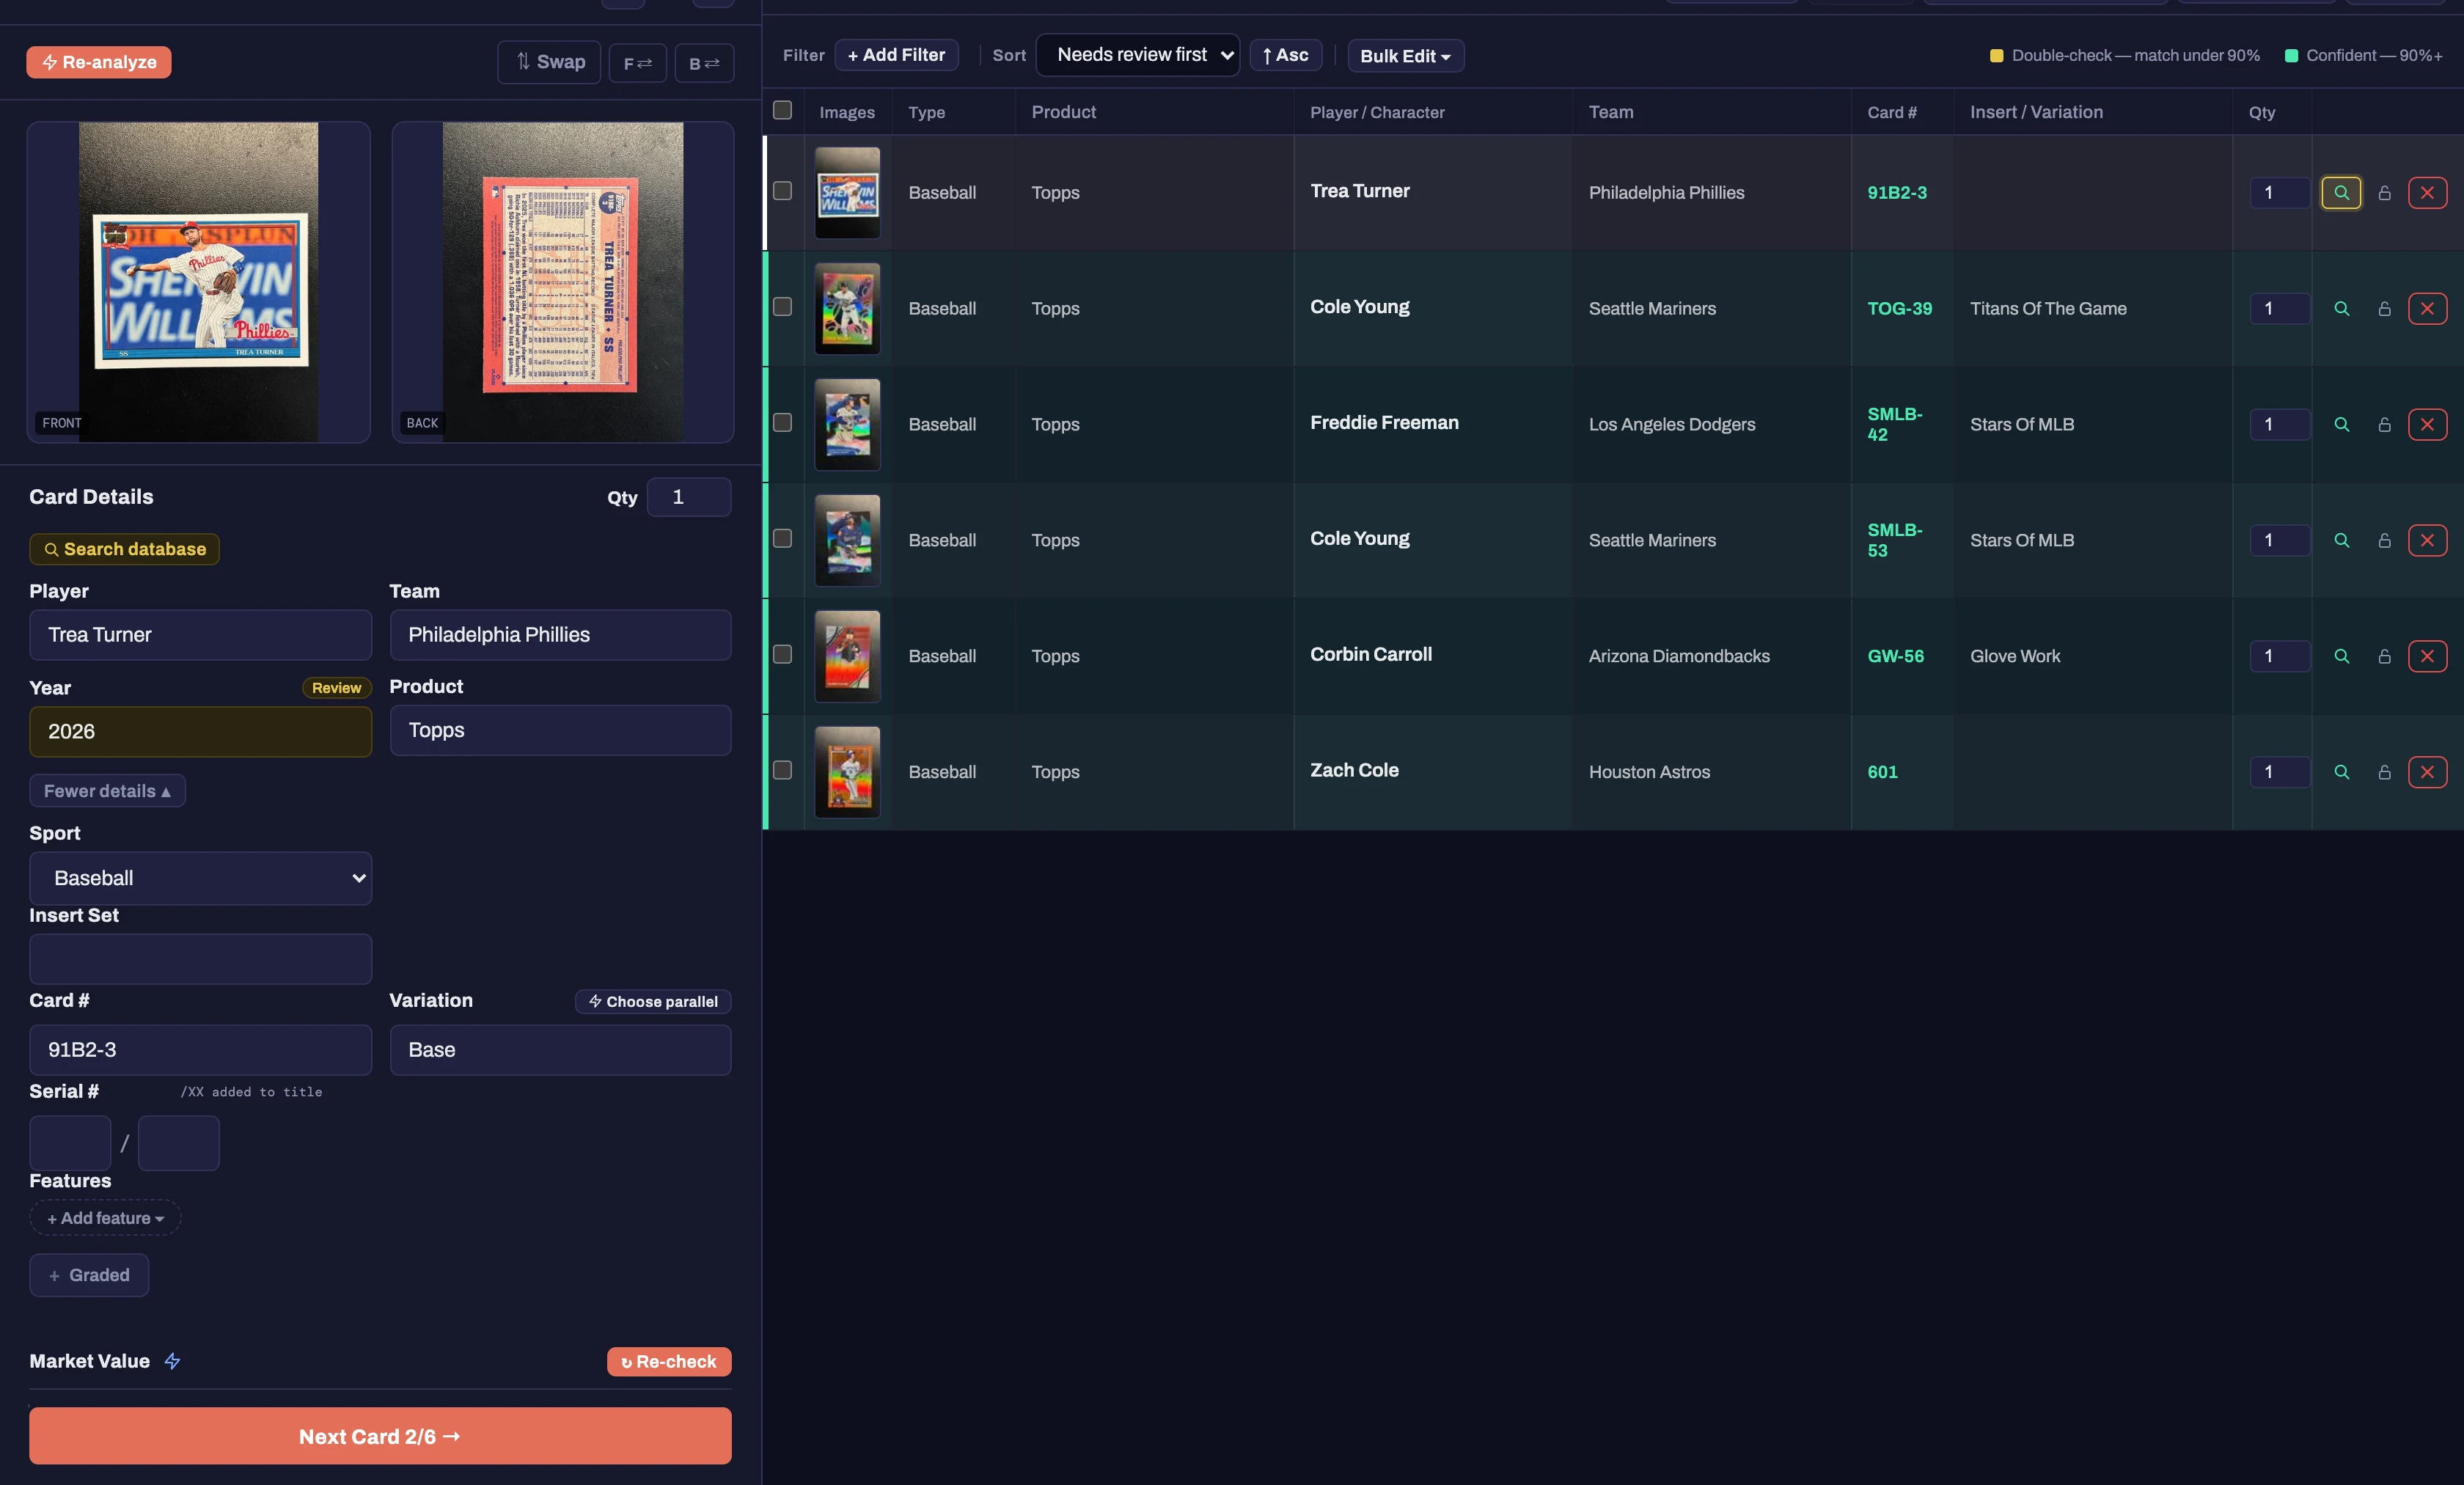Click the GW-56 card number cell
2464x1485 pixels.
[x=1902, y=656]
